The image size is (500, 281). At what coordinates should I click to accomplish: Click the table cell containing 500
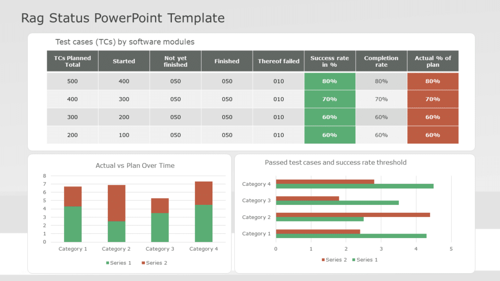click(72, 81)
